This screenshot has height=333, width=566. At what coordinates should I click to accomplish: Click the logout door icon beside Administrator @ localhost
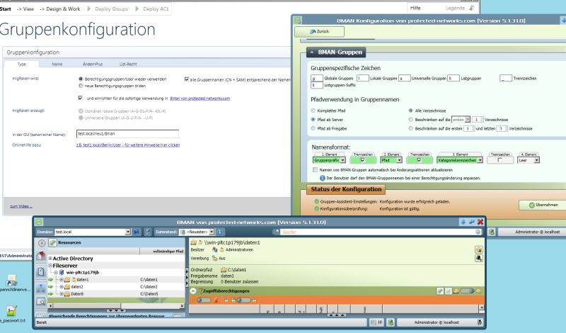(480, 322)
